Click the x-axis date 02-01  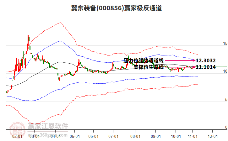click(17, 137)
